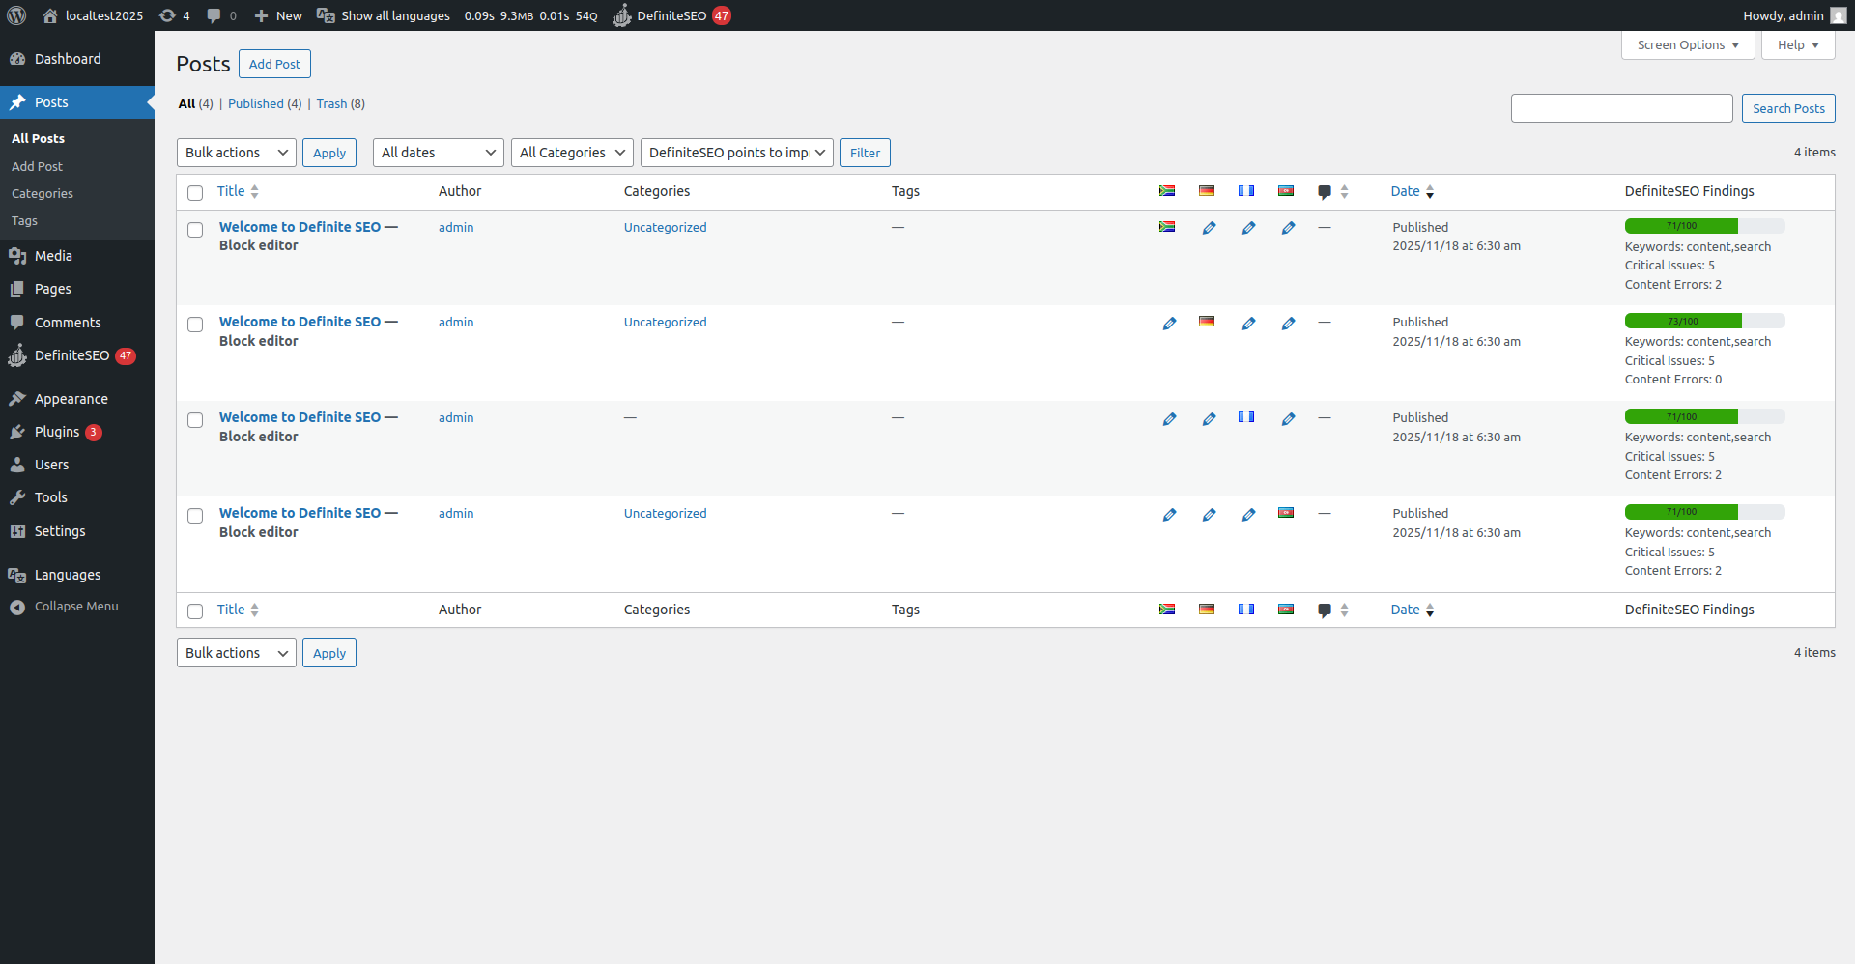Open the DefiniteSEO menu in the admin bar
Screen dimensions: 1855x964
671,15
